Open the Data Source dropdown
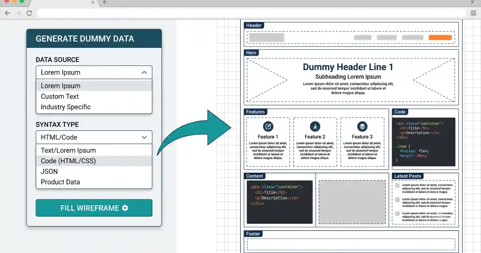The image size is (481, 253). click(x=94, y=72)
